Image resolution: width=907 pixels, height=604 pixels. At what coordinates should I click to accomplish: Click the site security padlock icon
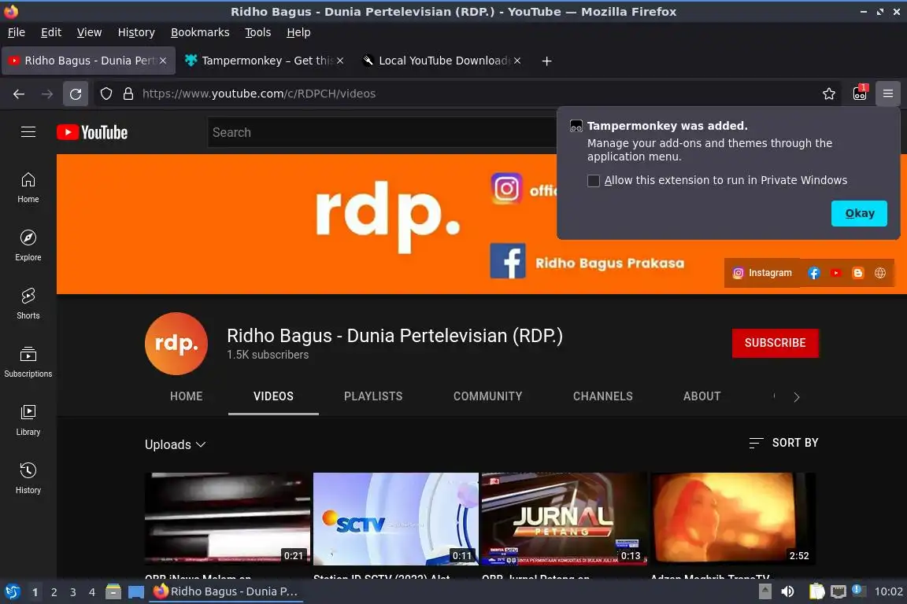tap(128, 94)
